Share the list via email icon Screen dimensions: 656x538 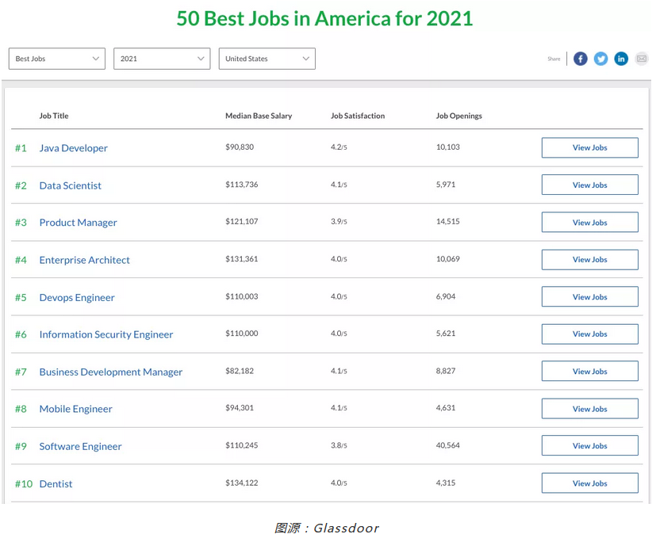coord(642,59)
